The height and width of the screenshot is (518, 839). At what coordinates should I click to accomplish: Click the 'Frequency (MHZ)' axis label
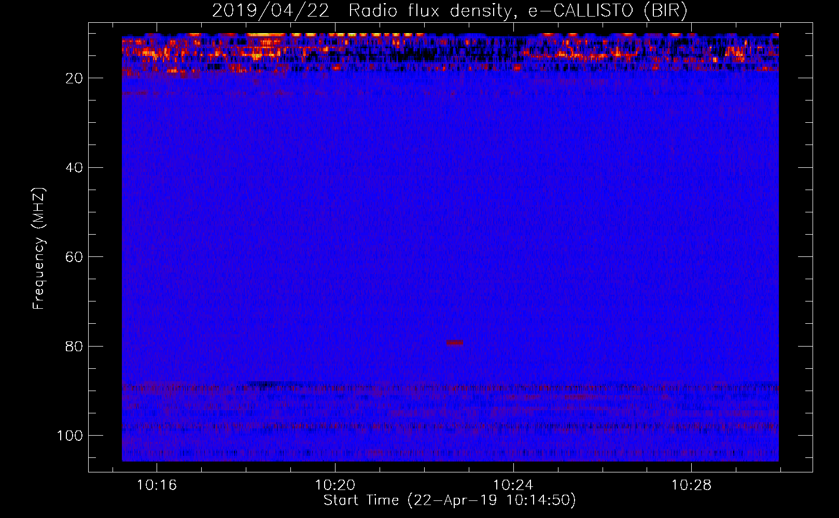pos(39,249)
